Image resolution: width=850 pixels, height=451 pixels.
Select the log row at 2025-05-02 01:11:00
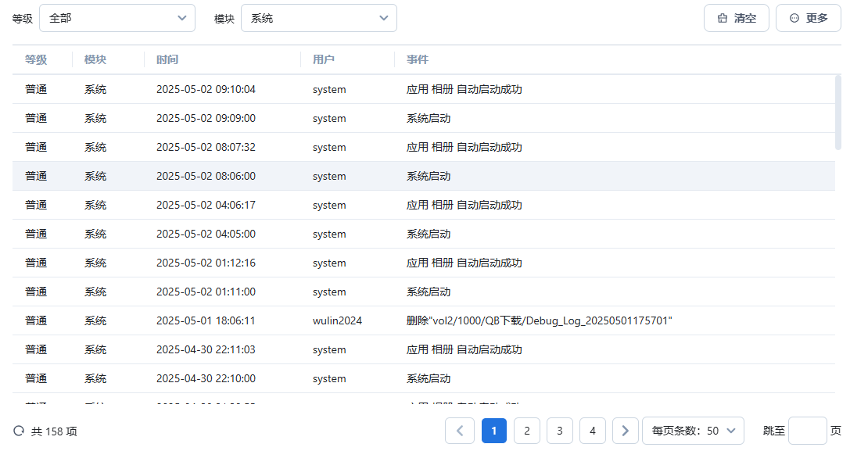tap(423, 292)
